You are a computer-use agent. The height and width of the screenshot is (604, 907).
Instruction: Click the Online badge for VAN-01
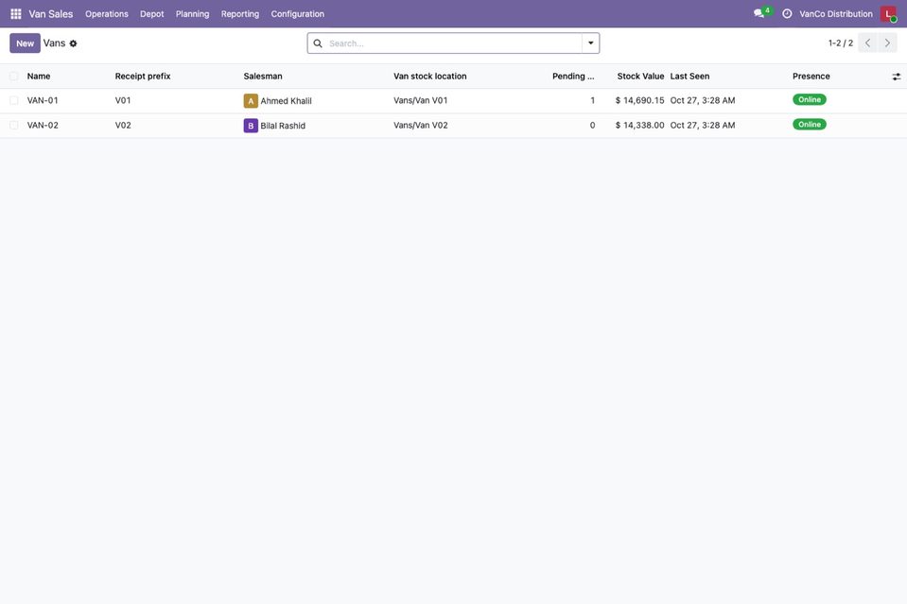coord(810,99)
